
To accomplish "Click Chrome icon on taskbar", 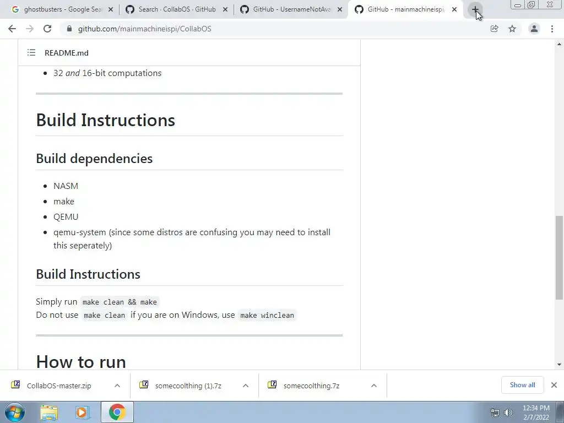I will [x=117, y=413].
